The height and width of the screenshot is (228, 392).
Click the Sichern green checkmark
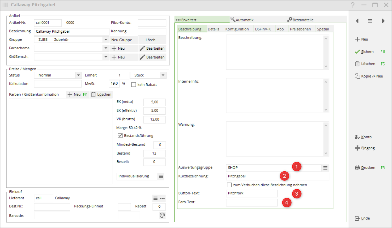tap(357, 52)
